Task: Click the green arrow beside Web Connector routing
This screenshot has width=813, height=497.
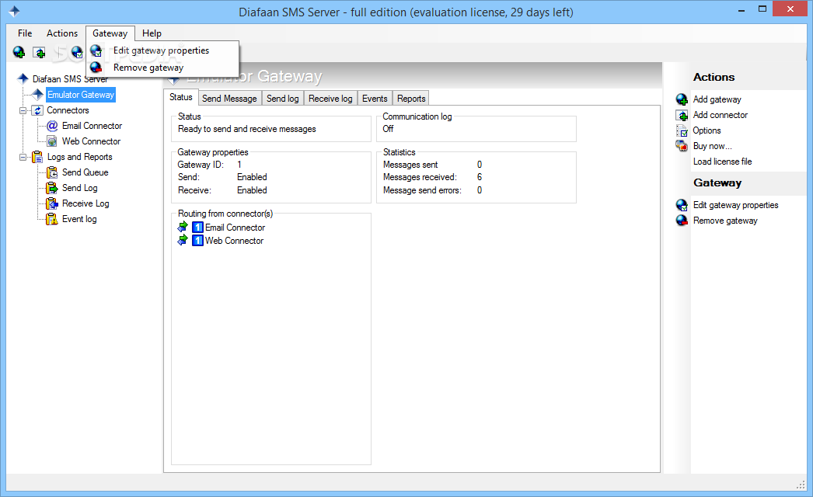Action: (x=183, y=240)
